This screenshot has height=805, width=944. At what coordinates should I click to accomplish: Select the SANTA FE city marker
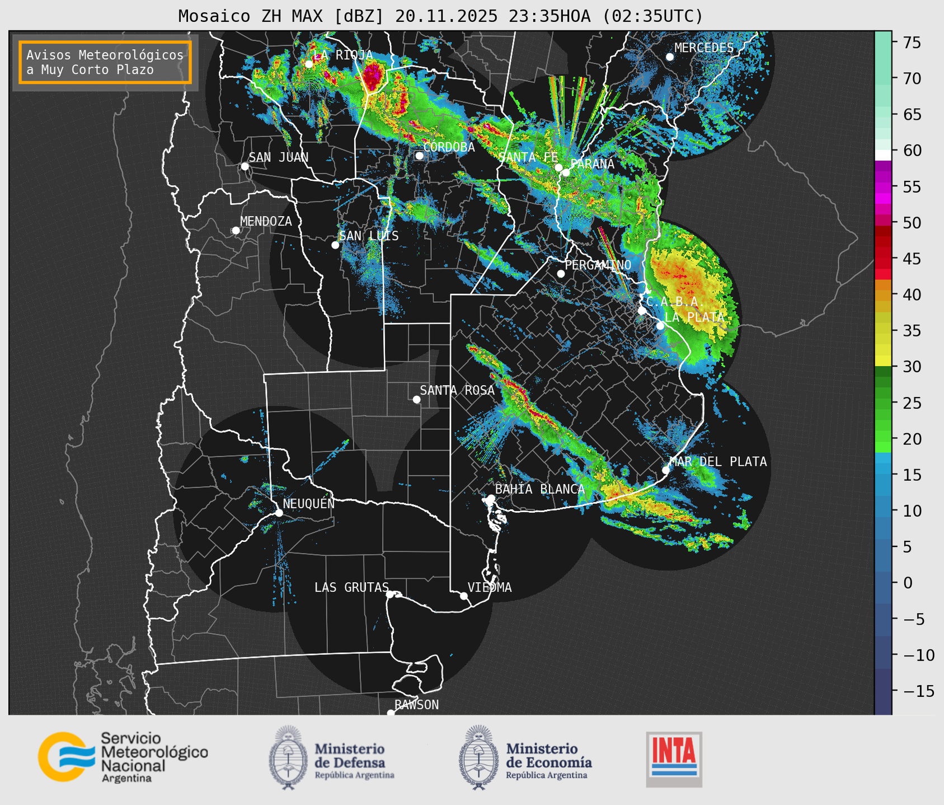point(558,167)
